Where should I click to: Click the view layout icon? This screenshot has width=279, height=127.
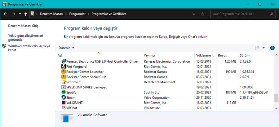[257, 48]
